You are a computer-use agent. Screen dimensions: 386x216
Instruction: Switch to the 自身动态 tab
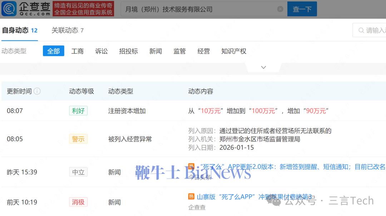[17, 30]
